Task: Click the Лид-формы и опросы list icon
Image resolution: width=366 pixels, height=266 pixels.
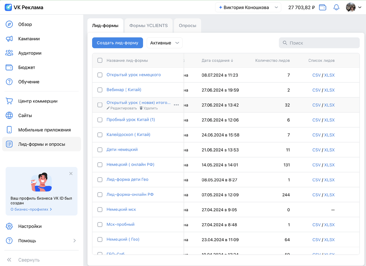Action: (9, 144)
